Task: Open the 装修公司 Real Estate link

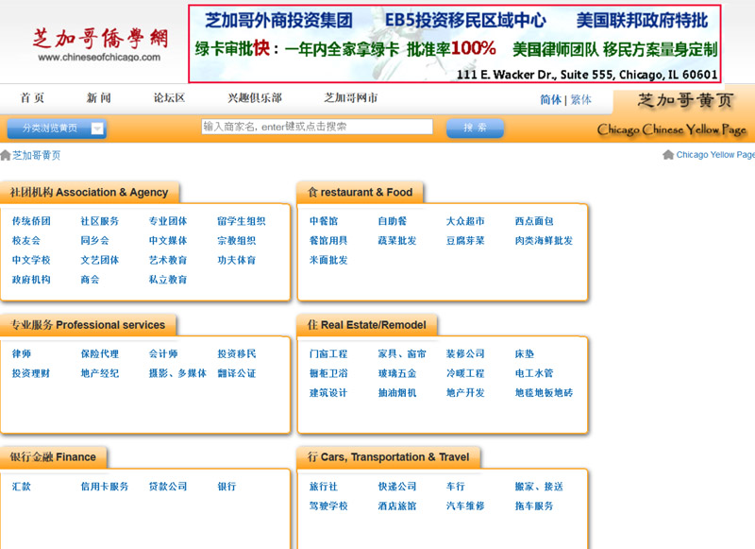Action: (465, 353)
